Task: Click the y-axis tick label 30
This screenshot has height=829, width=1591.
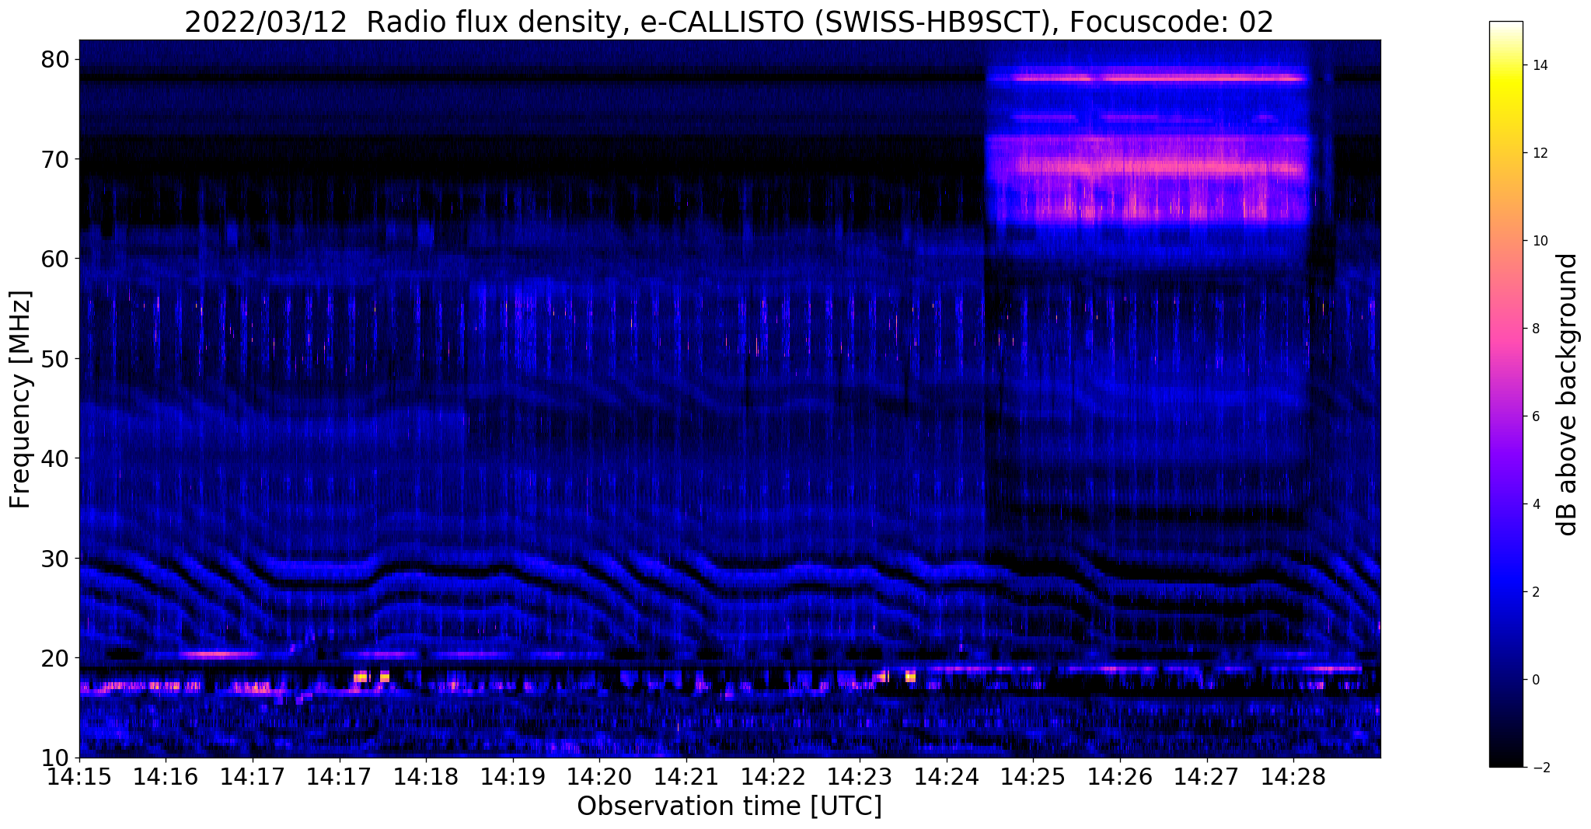Action: [57, 558]
